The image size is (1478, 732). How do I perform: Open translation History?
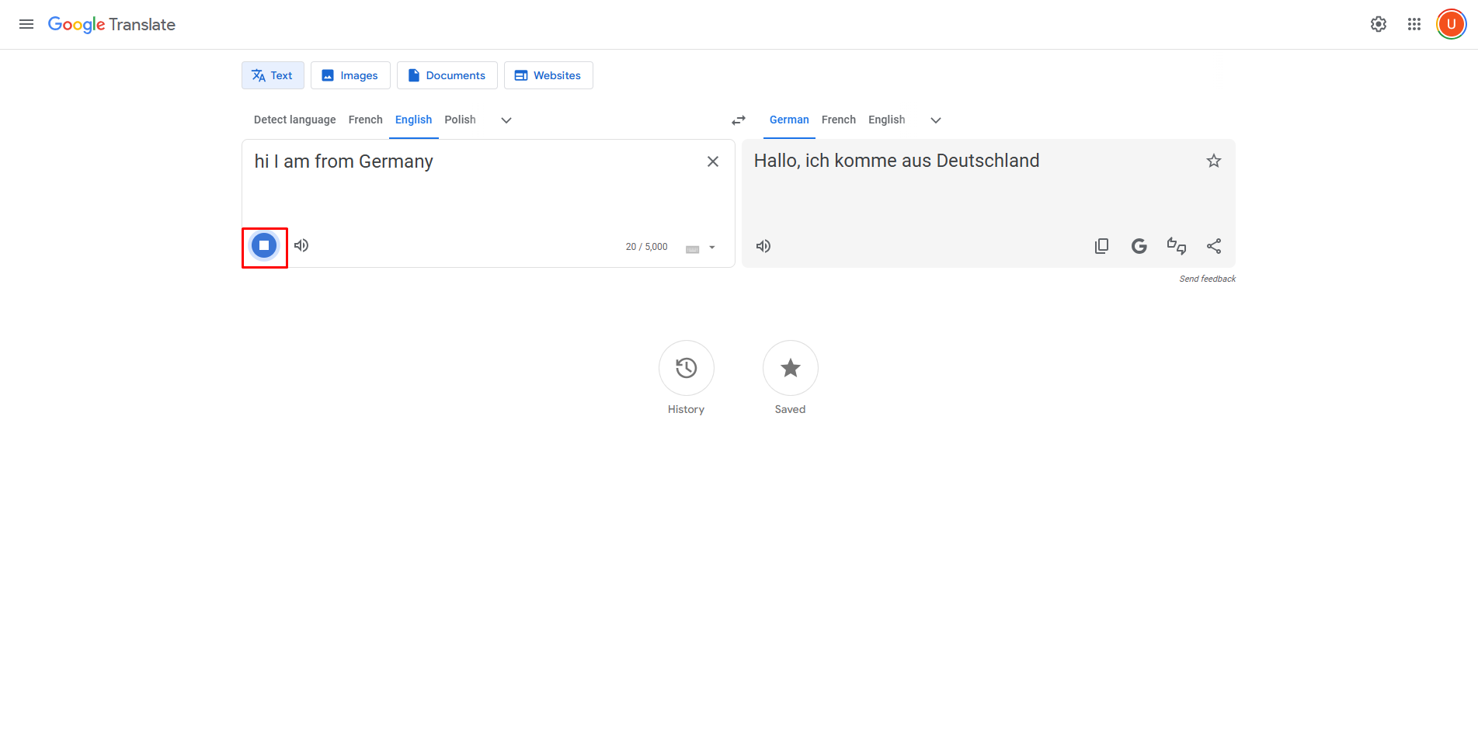[686, 367]
